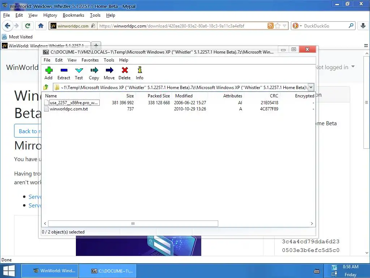The image size is (370, 278).
Task: Open the 7-Zip Favorites menu
Action: [x=90, y=60]
